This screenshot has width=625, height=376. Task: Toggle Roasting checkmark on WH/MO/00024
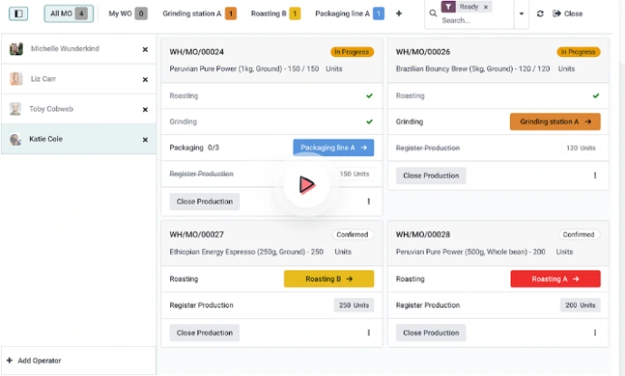click(x=369, y=95)
